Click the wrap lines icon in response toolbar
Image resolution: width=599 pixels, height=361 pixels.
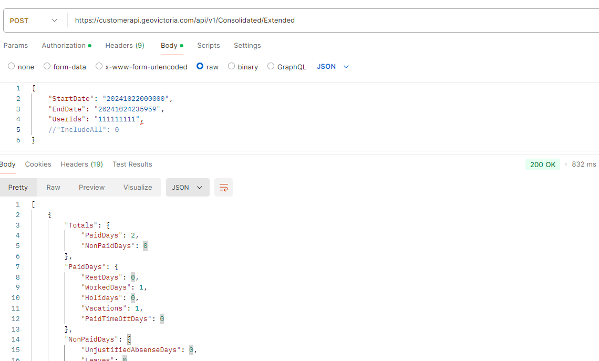(x=224, y=188)
